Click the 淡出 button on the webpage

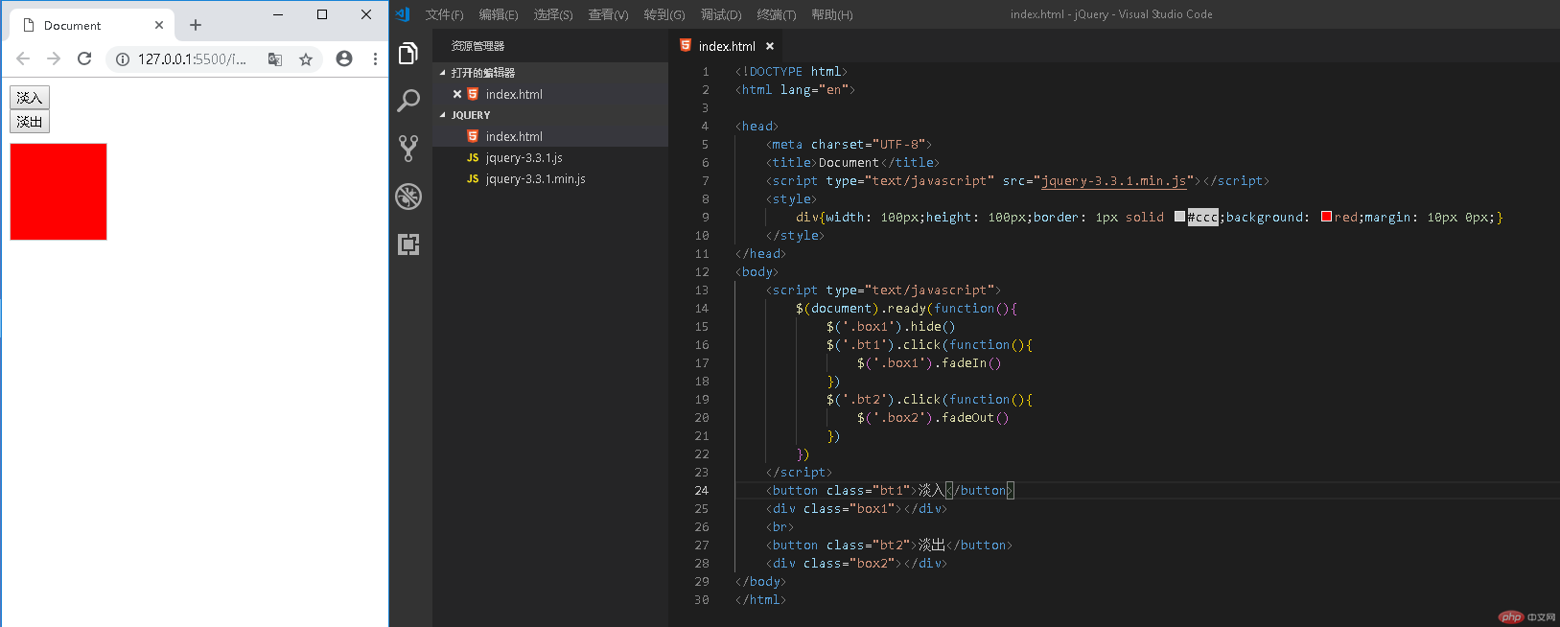30,122
